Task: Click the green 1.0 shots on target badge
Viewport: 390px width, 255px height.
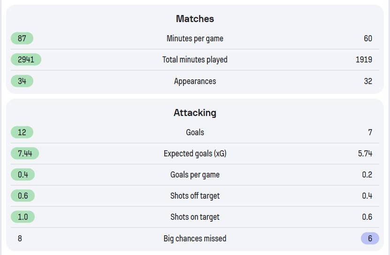Action: point(23,217)
